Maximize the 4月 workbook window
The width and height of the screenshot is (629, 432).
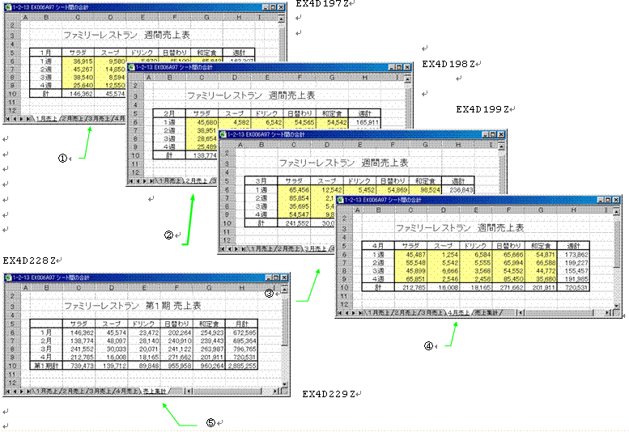[x=607, y=199]
